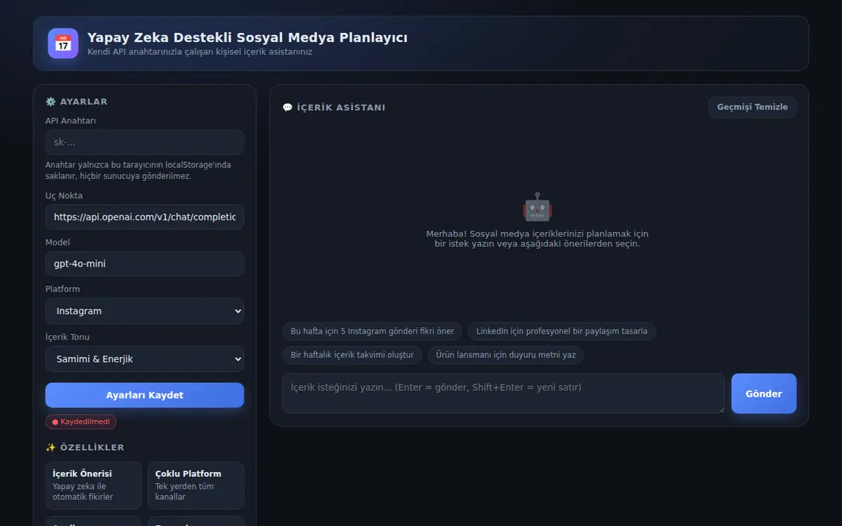Click Ayarları Kaydet to save settings
The height and width of the screenshot is (526, 842).
click(x=145, y=395)
